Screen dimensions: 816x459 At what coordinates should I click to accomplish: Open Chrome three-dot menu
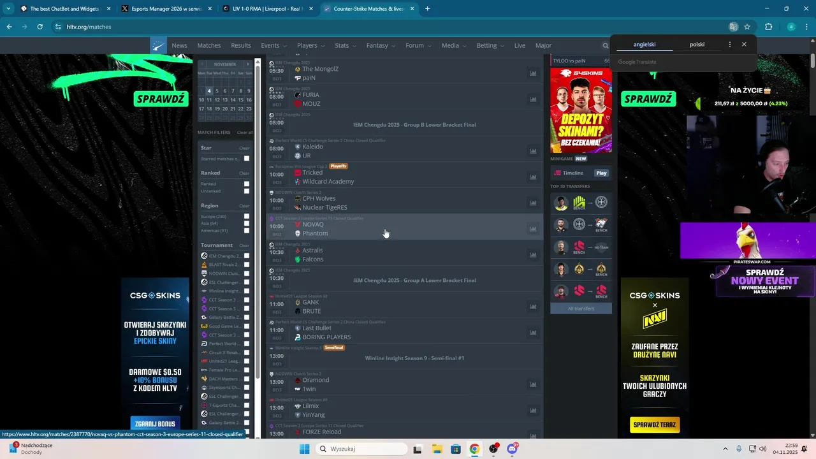[x=806, y=27]
